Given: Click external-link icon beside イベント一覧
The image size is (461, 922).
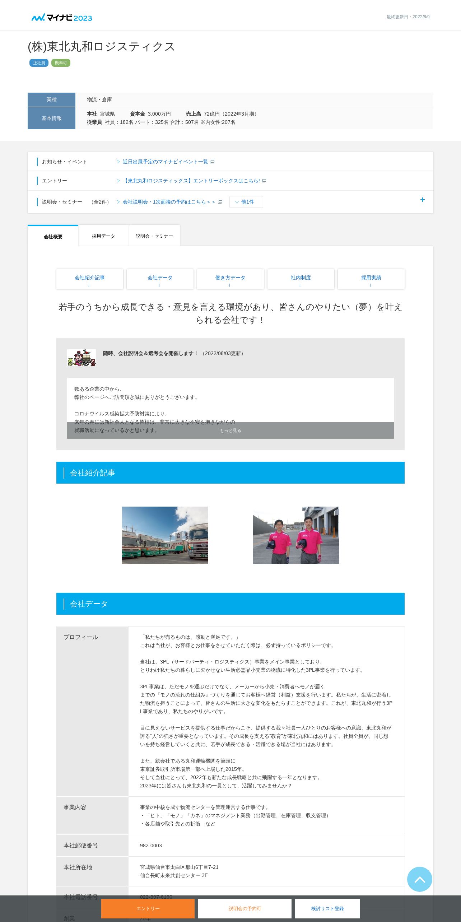Looking at the screenshot, I should click(212, 162).
